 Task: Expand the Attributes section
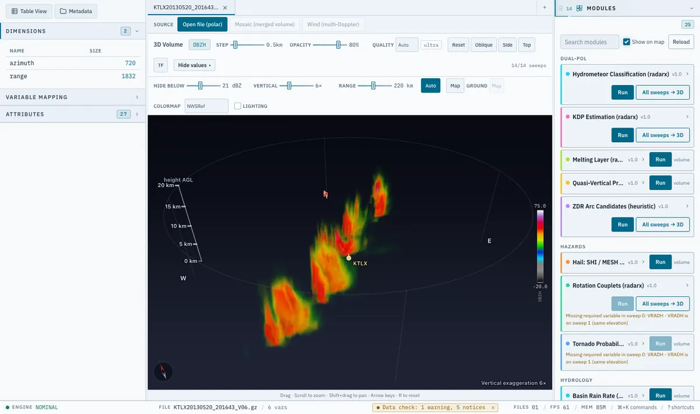(136, 114)
